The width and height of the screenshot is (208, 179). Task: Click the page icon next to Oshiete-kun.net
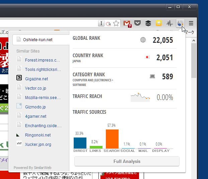[19, 39]
